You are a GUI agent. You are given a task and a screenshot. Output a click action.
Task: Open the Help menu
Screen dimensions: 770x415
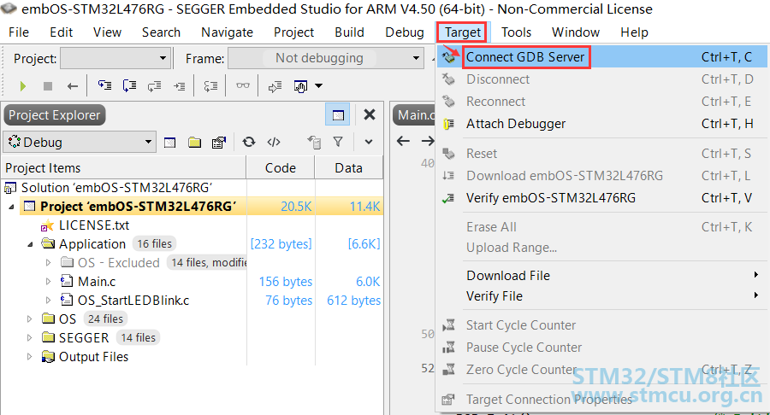[x=634, y=32]
